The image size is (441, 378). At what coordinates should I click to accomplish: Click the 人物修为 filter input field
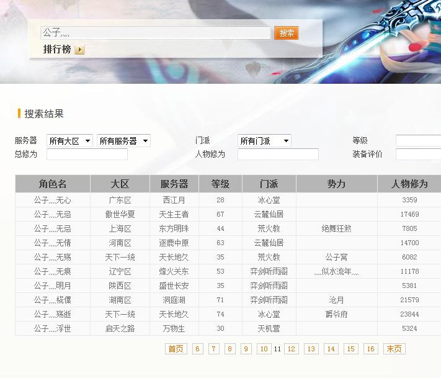tap(278, 155)
